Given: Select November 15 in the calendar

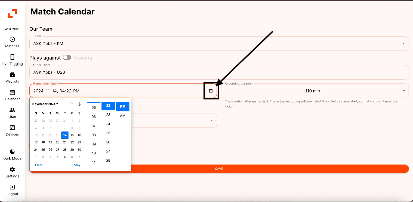Looking at the screenshot, I should point(72,135).
